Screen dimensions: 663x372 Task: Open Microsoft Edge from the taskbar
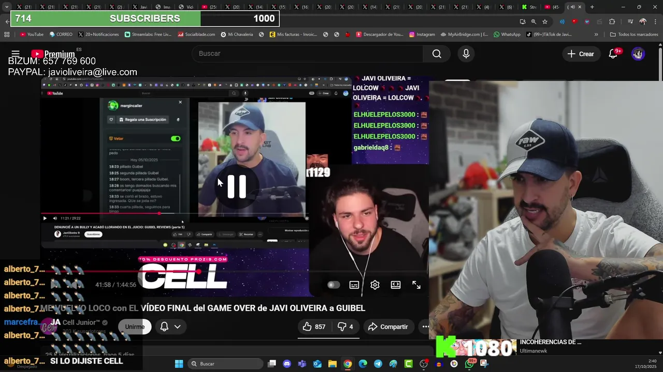coord(363,364)
